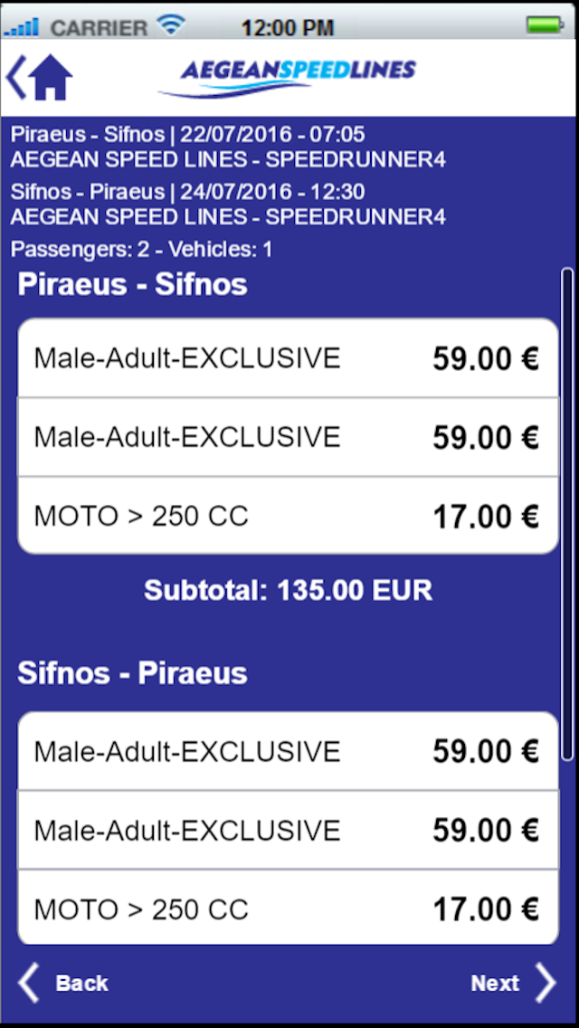Tap the back chevron beside home icon
This screenshot has height=1028, width=579.
tap(15, 77)
